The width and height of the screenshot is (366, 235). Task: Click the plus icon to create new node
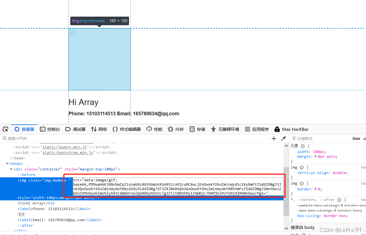coord(274,139)
